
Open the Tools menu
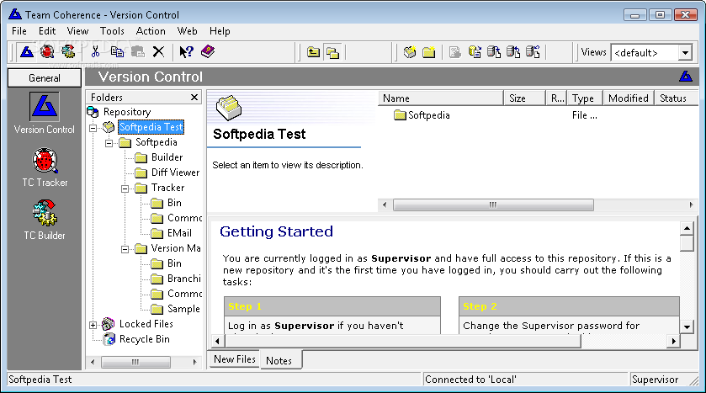(x=112, y=31)
